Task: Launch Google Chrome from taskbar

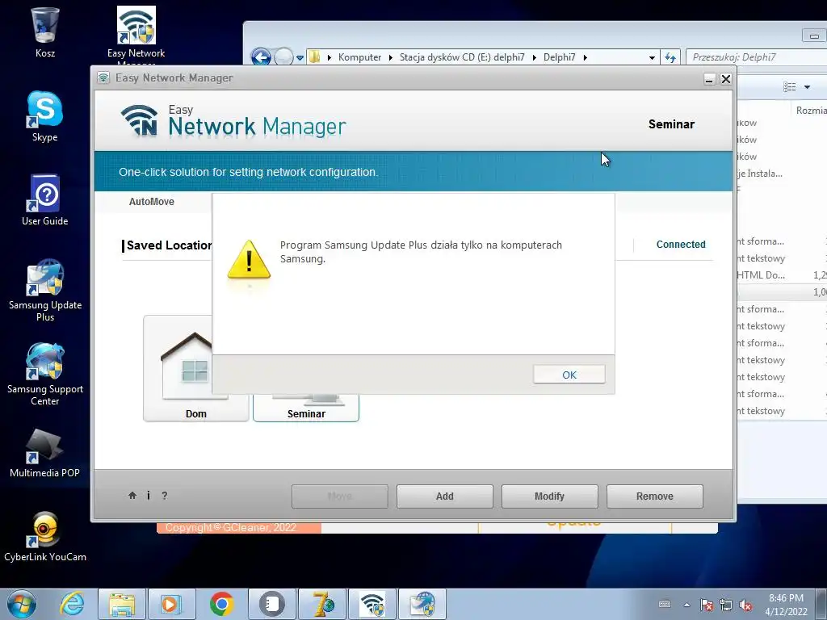Action: [221, 604]
